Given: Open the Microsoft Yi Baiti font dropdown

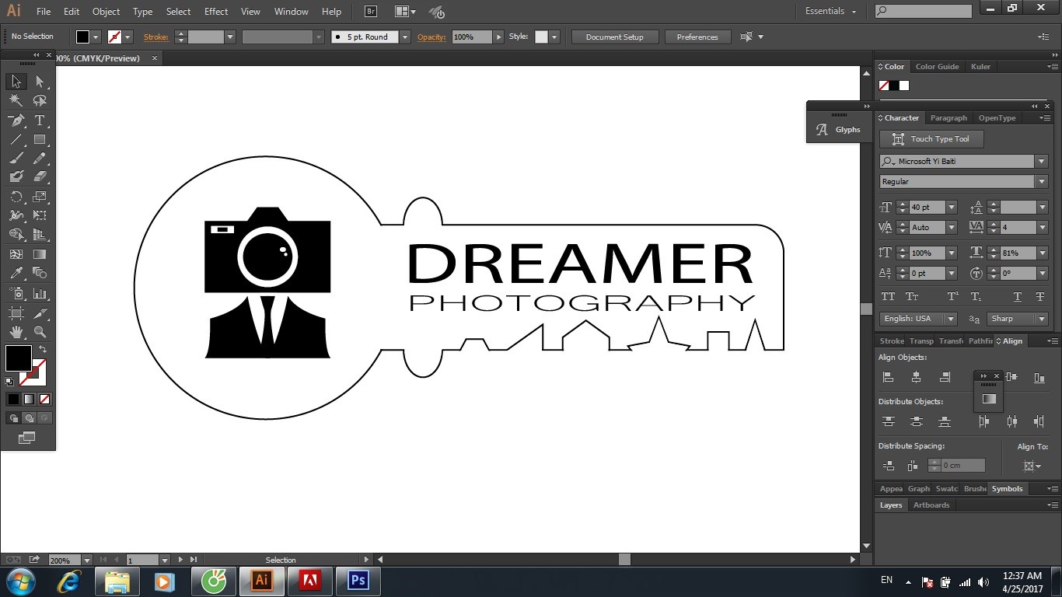Looking at the screenshot, I should click(x=1041, y=161).
